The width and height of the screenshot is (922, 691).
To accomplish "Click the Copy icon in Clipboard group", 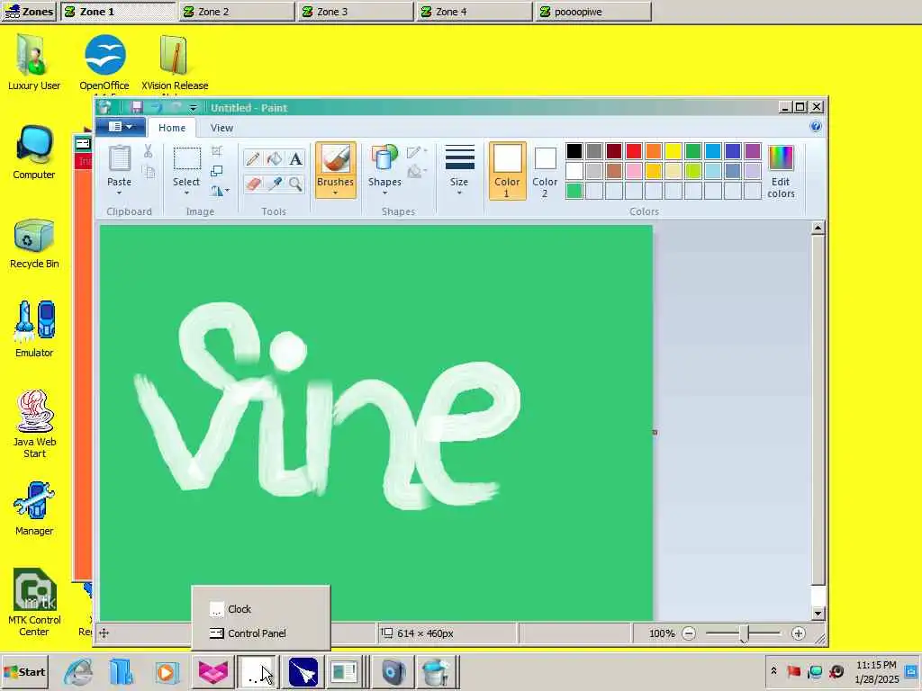I will point(149,172).
